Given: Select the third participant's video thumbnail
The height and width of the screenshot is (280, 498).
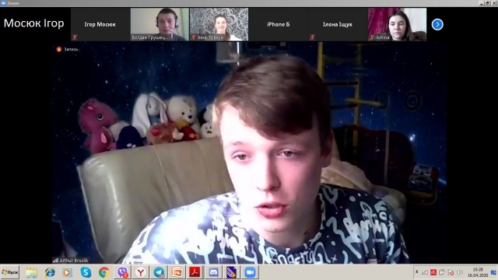Looking at the screenshot, I should point(219,24).
